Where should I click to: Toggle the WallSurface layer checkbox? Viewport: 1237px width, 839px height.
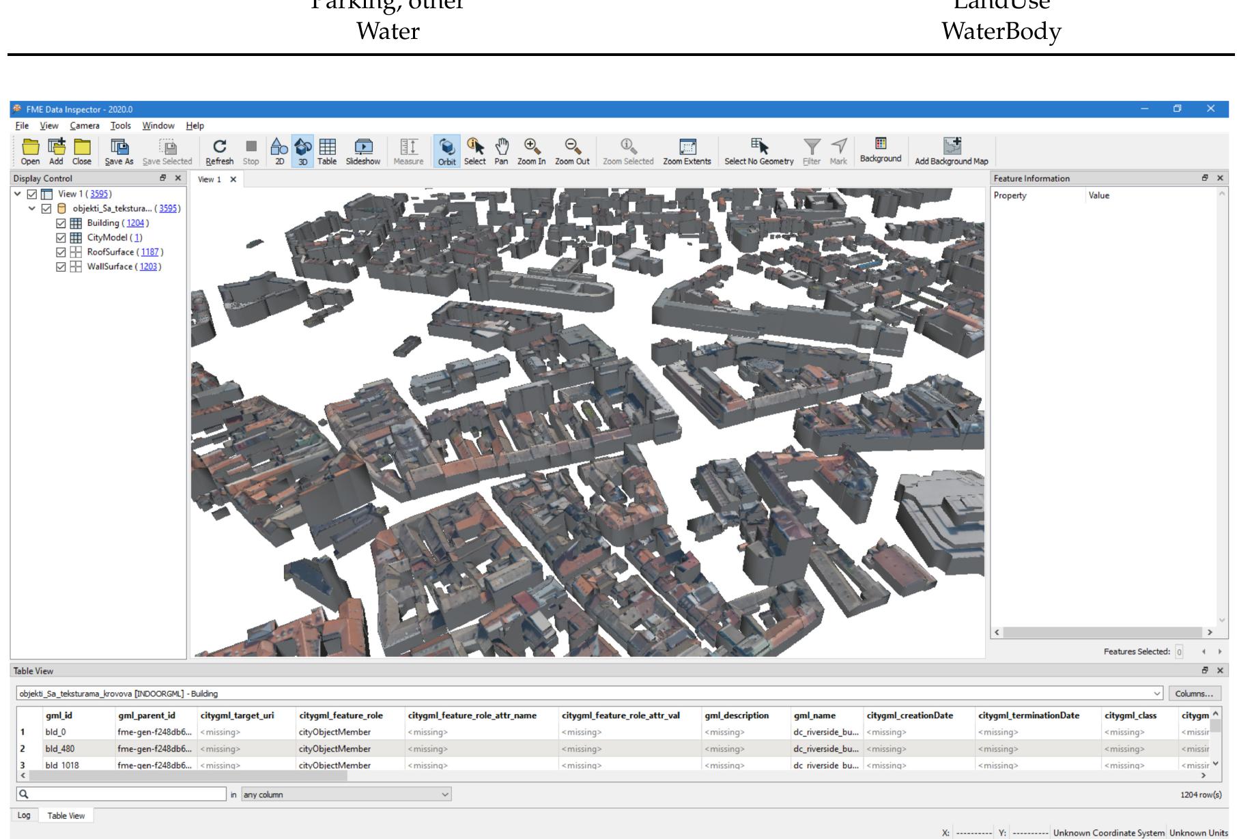61,266
